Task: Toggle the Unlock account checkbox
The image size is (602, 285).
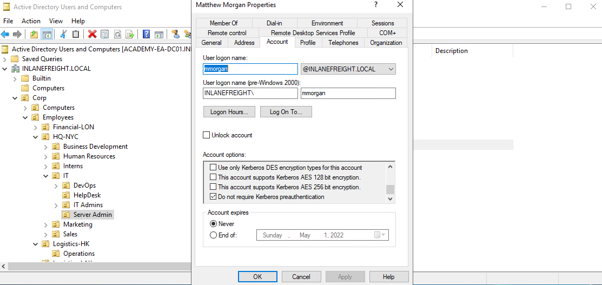Action: (x=206, y=135)
